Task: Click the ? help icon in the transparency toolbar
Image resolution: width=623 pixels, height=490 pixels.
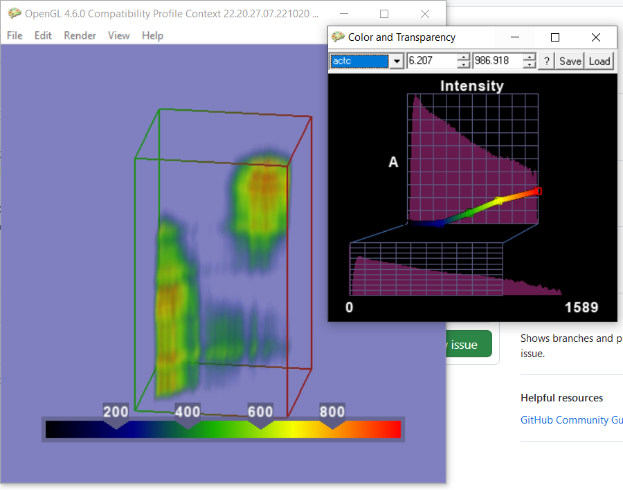Action: click(546, 61)
